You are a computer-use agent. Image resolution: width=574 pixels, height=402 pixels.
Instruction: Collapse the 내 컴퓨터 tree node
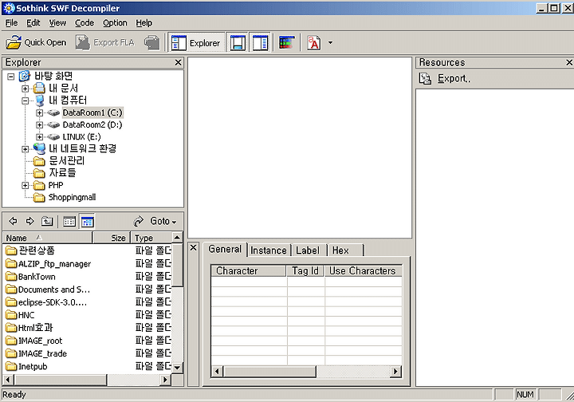point(25,100)
